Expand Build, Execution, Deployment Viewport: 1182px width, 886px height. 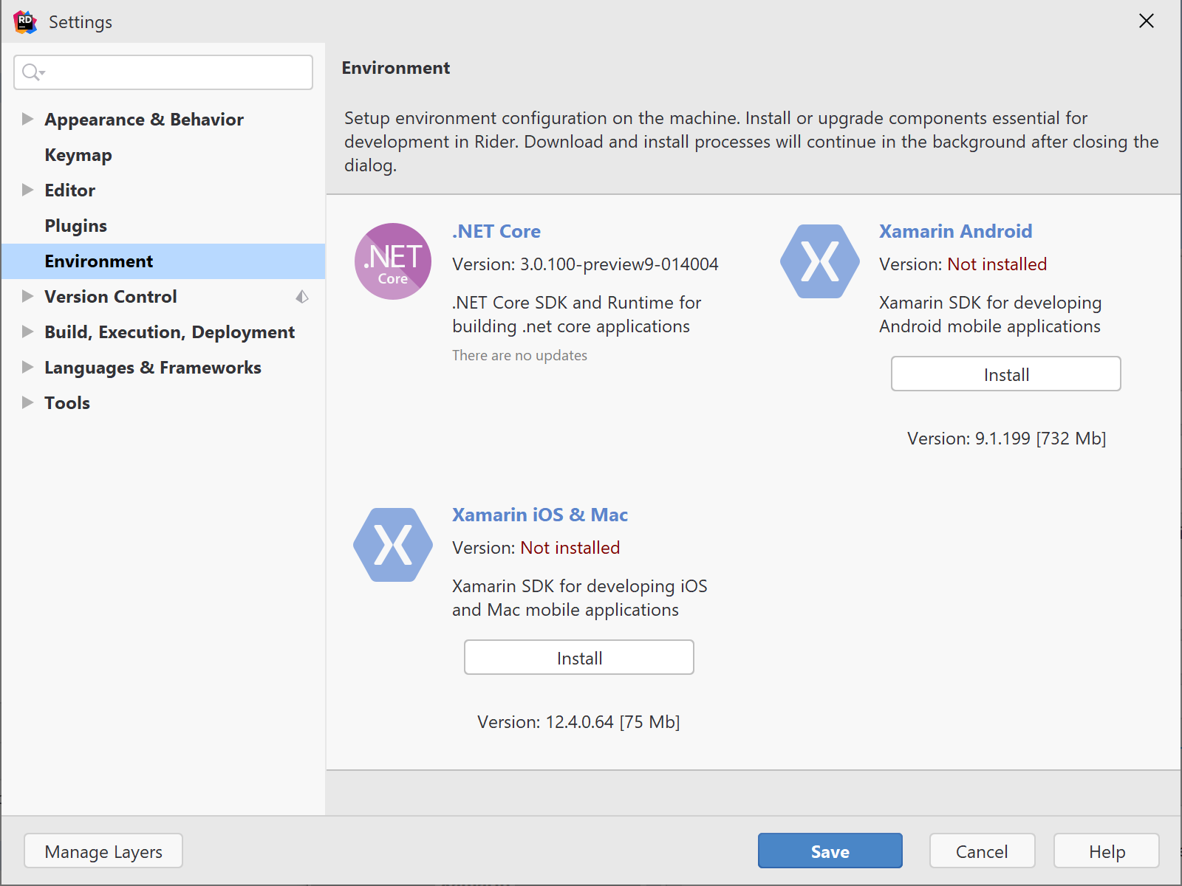27,332
